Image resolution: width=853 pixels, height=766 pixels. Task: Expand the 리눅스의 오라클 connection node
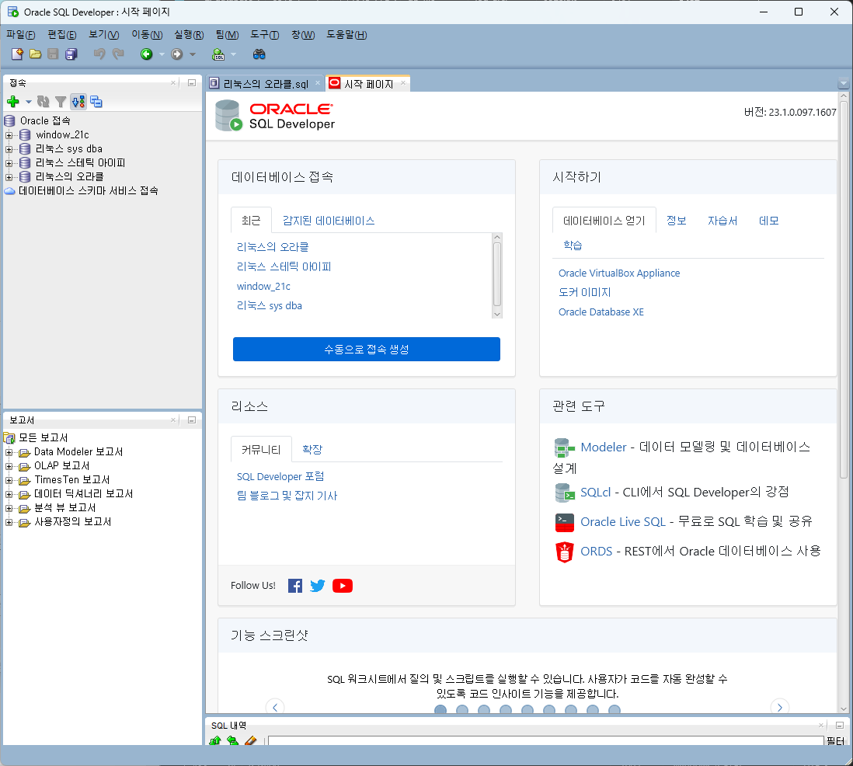[9, 177]
